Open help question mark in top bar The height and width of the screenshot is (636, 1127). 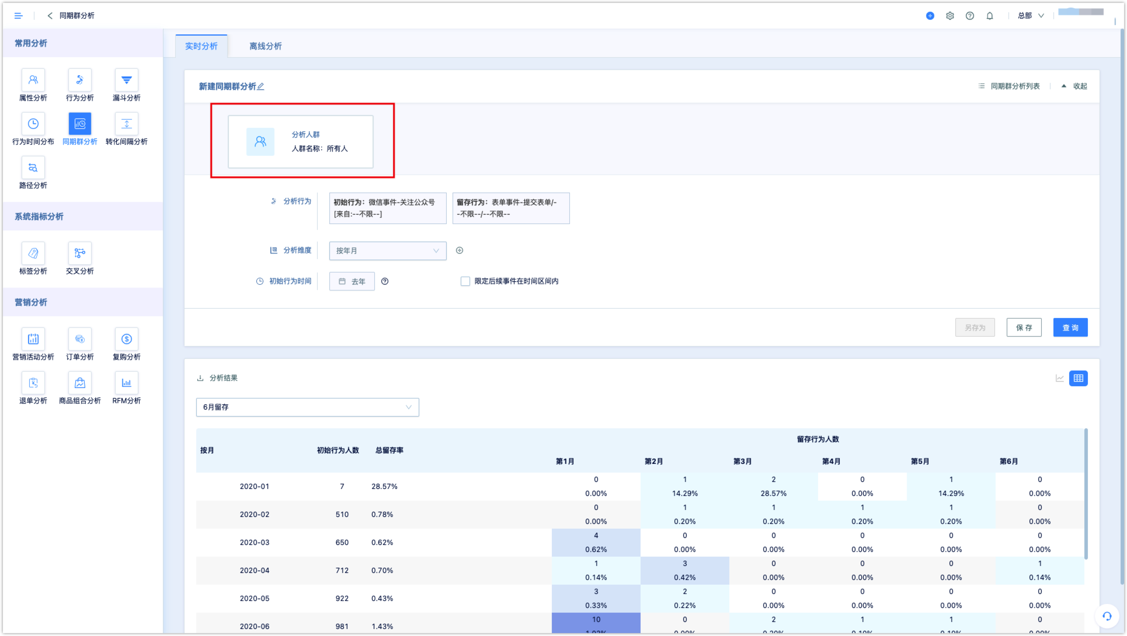click(970, 16)
